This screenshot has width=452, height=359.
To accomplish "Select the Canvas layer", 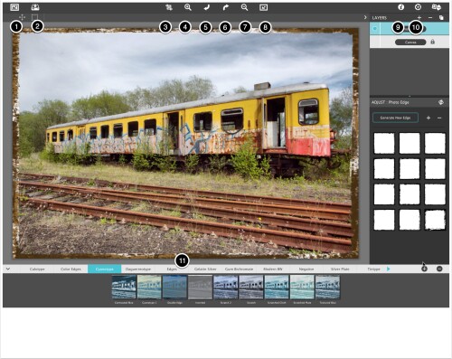I will coord(410,43).
